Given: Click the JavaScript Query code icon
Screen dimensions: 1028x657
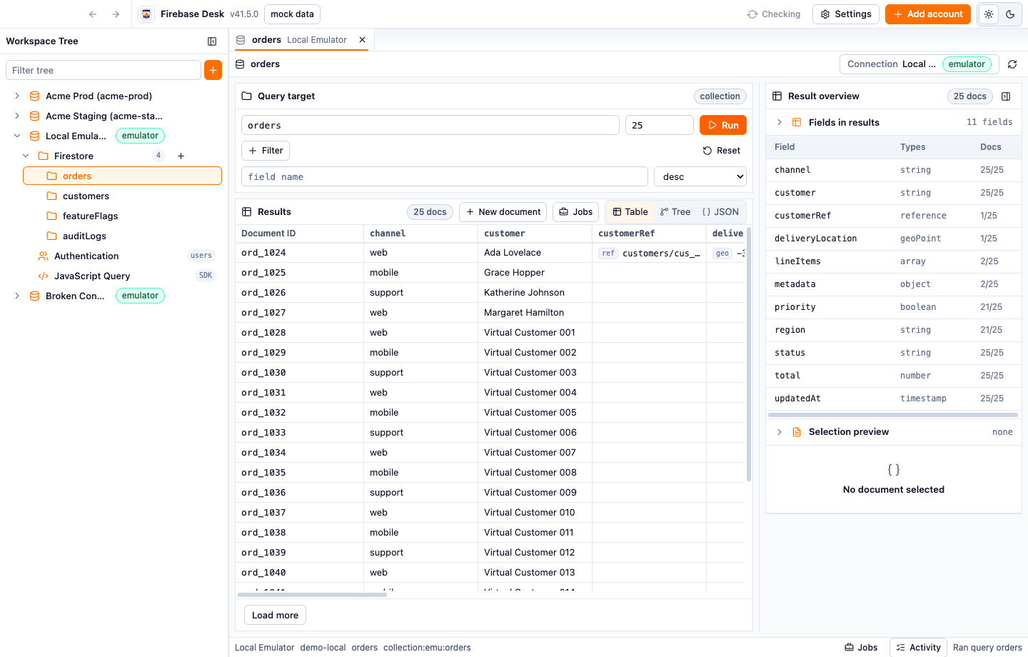Looking at the screenshot, I should [43, 276].
